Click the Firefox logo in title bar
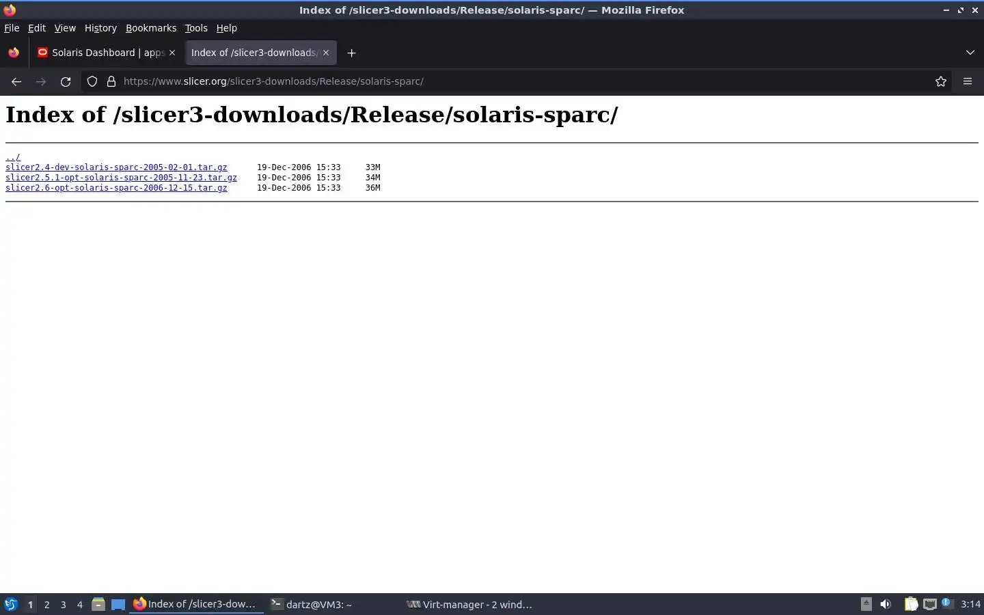 [10, 10]
